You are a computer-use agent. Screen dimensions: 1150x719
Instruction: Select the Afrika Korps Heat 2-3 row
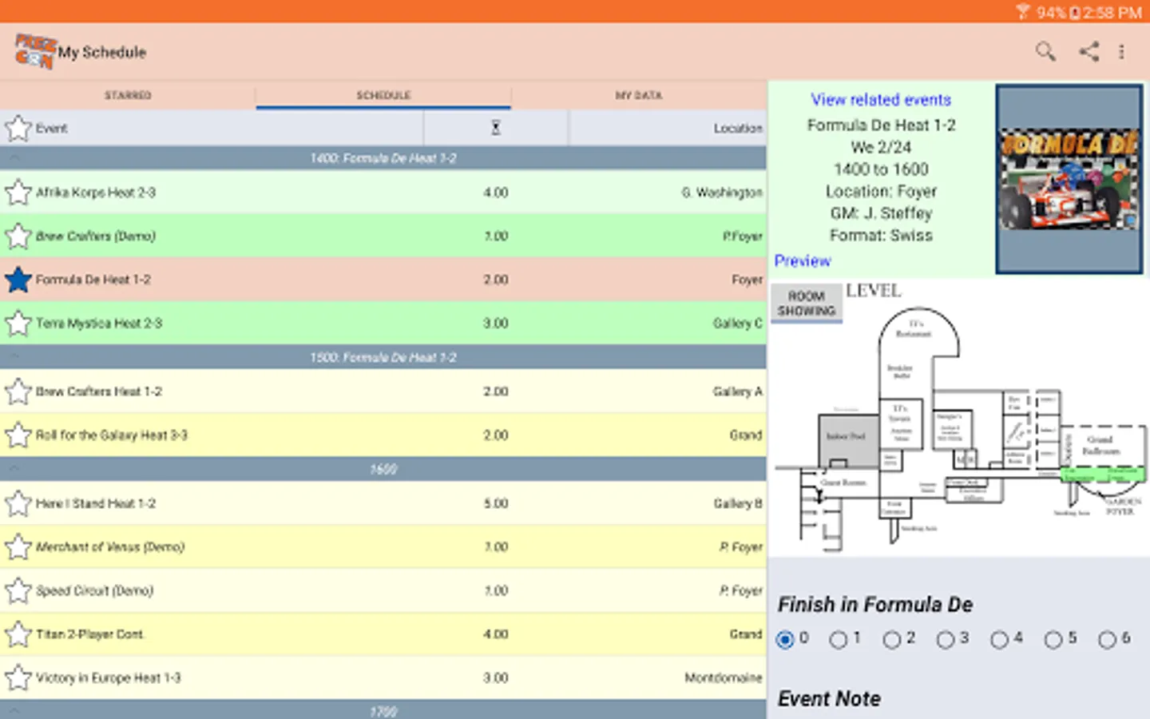[383, 193]
